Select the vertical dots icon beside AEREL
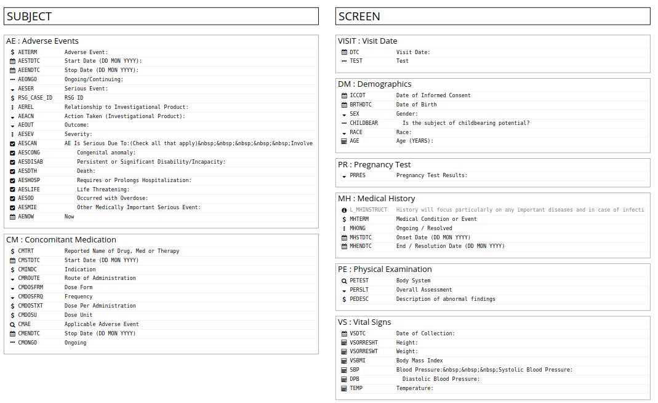This screenshot has width=658, height=403. (12, 107)
